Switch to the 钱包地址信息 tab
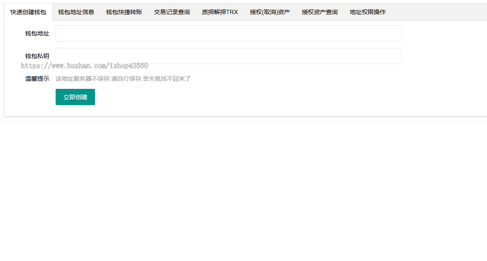This screenshot has height=261, width=487. click(x=76, y=12)
